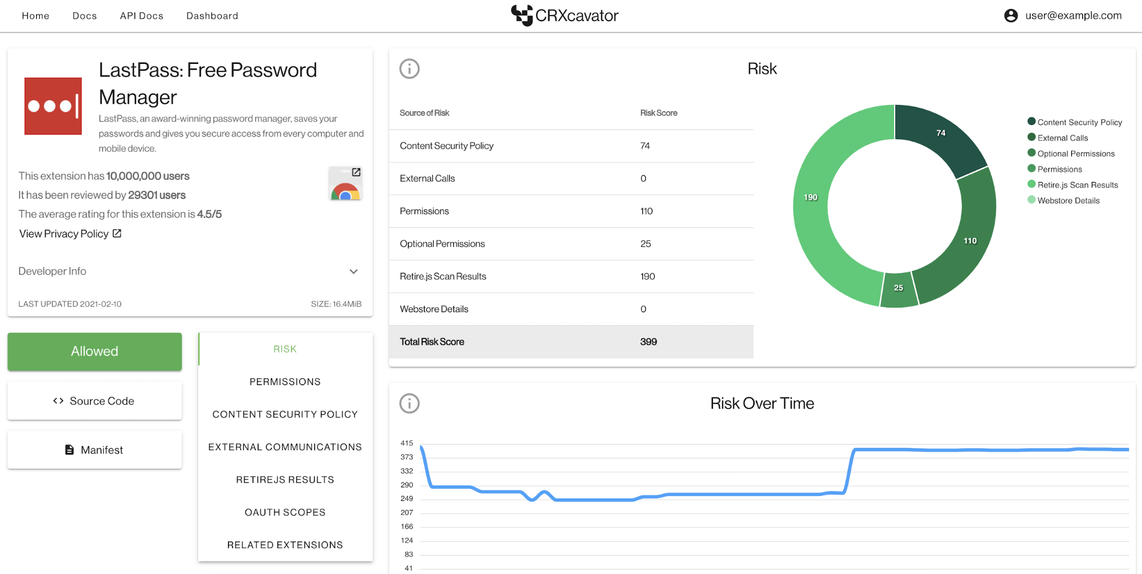The height and width of the screenshot is (574, 1142).
Task: Switch to the PERMISSIONS tab
Action: (x=285, y=382)
